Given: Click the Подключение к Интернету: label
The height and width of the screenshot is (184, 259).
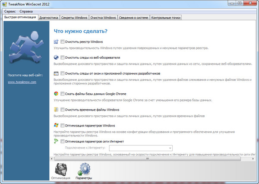Looking at the screenshot, I should coord(85,148).
